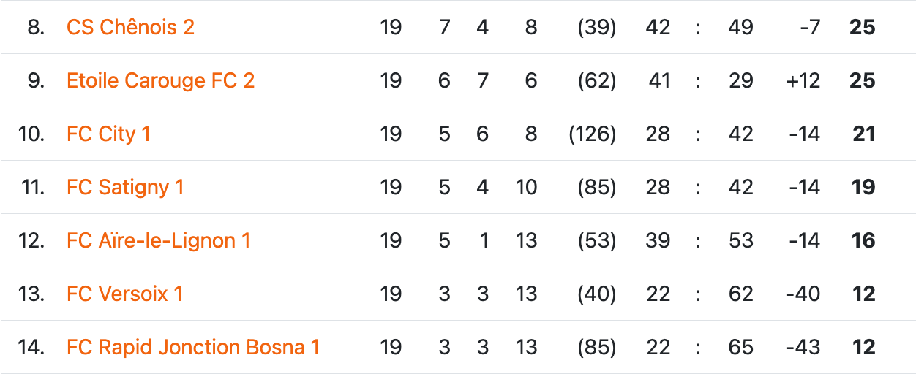Click the 16 points total for FC Aïre-le-Lignon 1
Viewport: 916px width, 374px height.
pos(863,241)
